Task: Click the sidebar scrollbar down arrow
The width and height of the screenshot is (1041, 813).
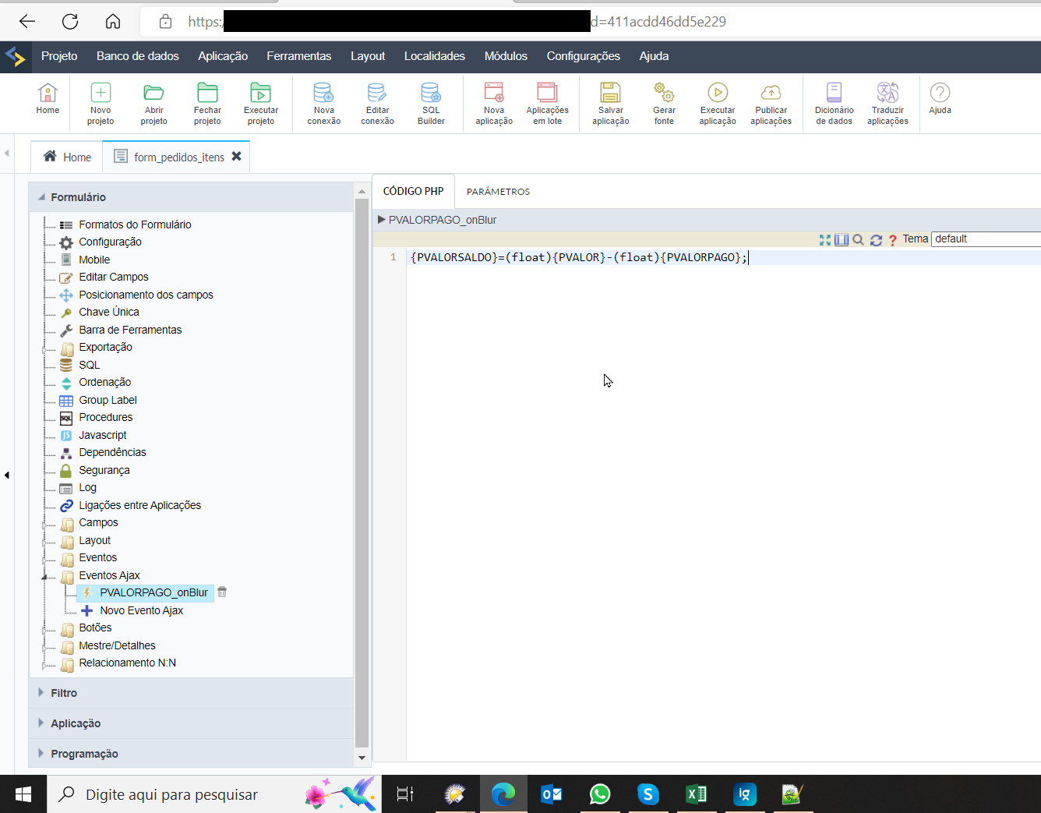Action: point(362,758)
